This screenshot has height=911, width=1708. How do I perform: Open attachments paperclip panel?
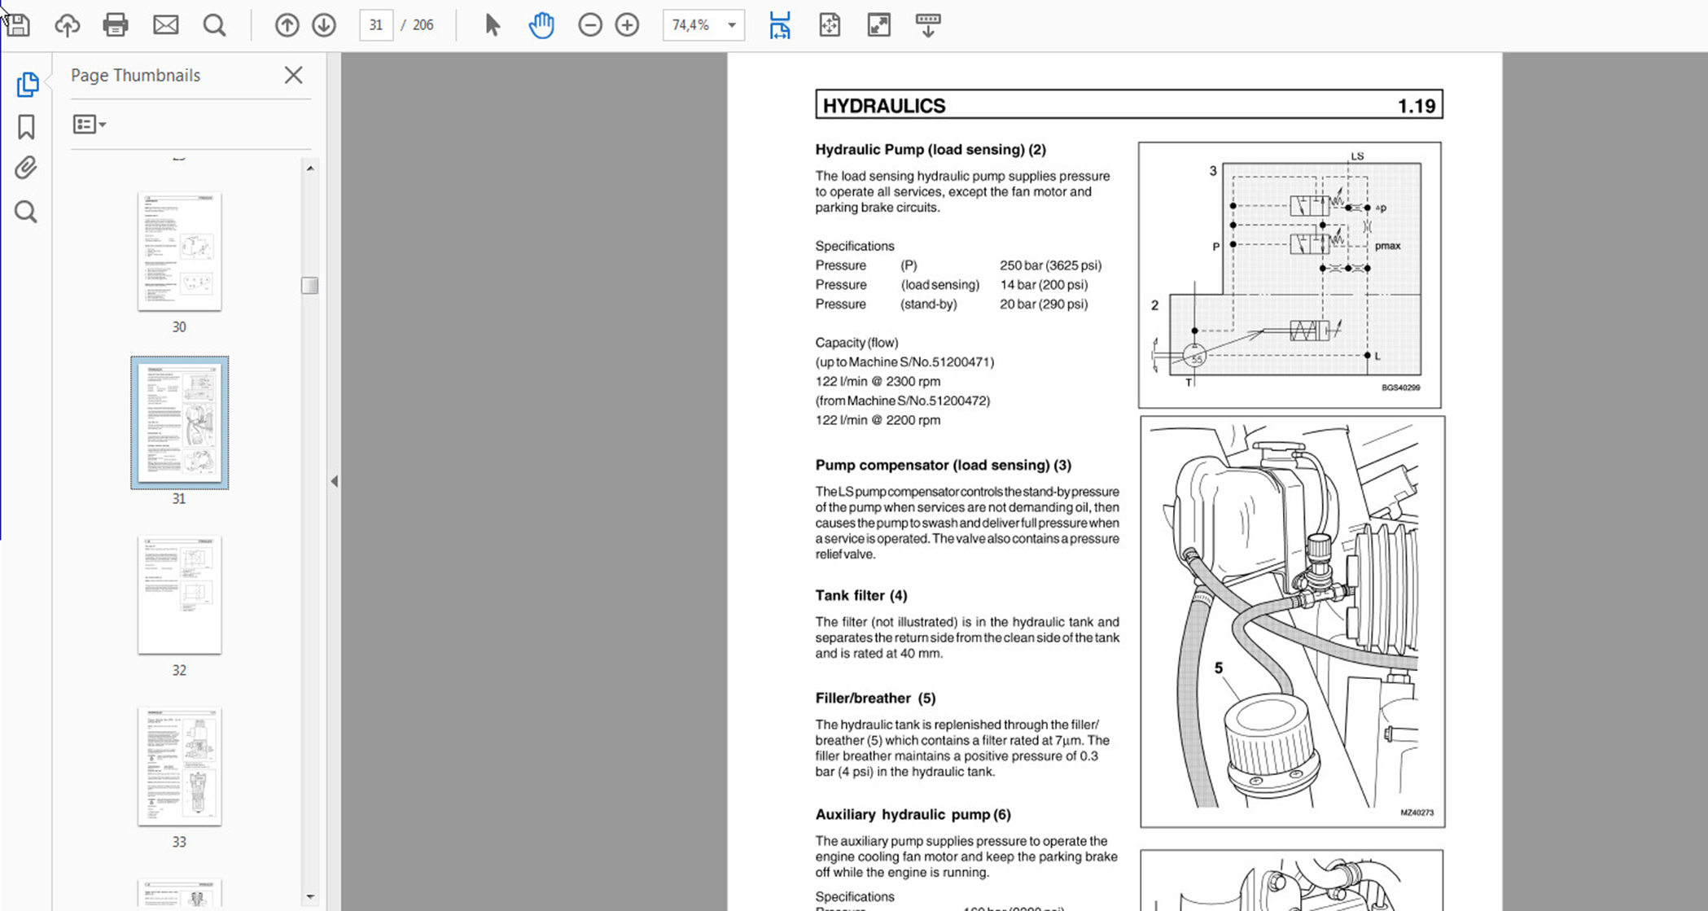click(26, 169)
